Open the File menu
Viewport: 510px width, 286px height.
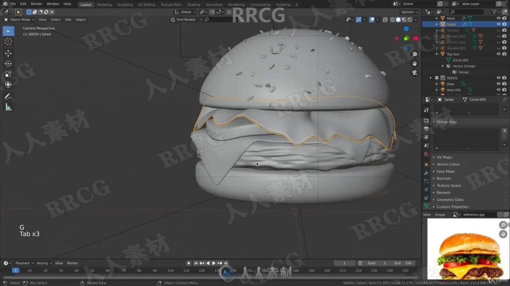[x=13, y=4]
